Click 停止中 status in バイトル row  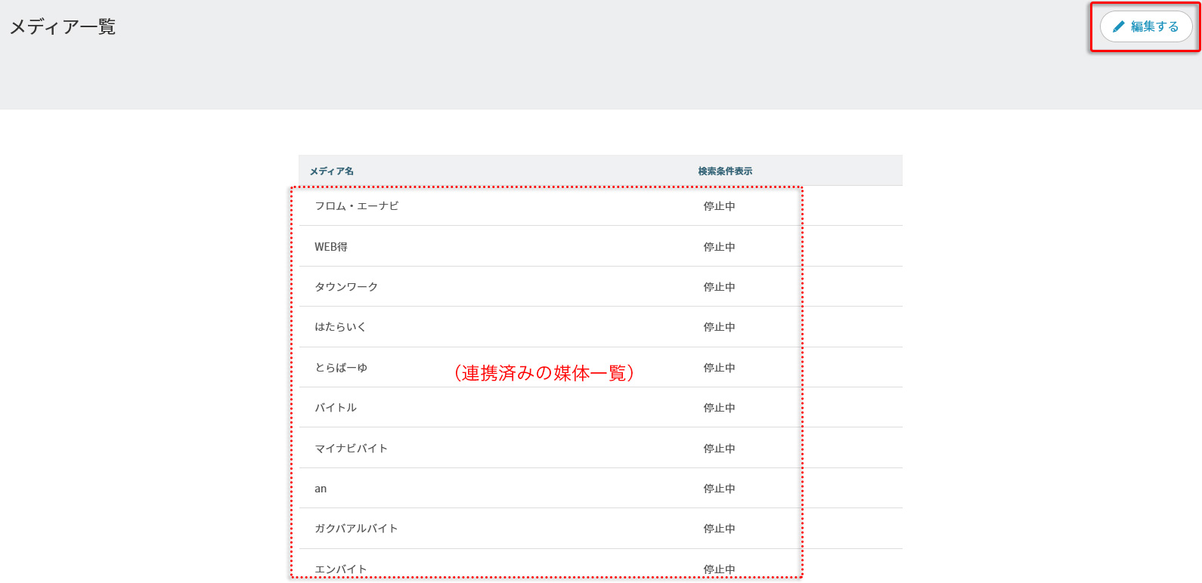[x=719, y=408]
